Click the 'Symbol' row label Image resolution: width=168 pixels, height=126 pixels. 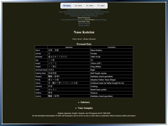click(x=41, y=96)
